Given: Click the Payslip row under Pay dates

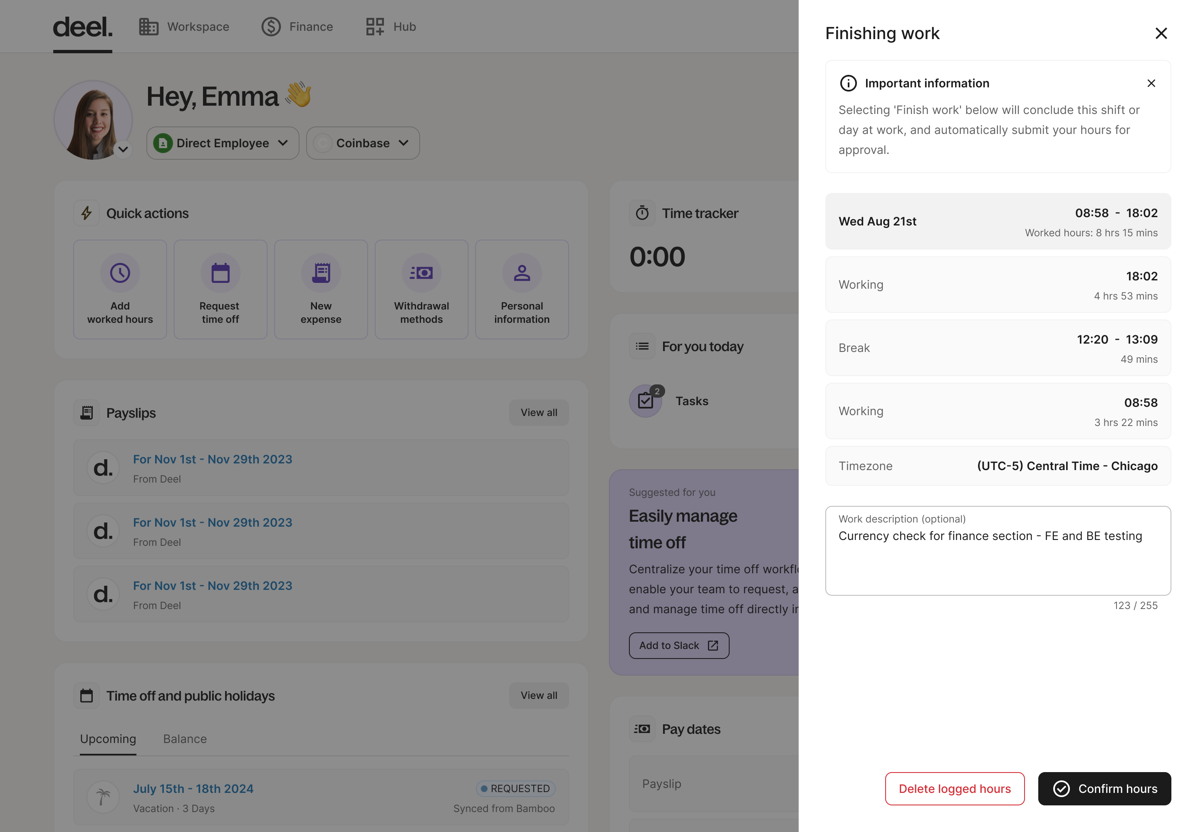Looking at the screenshot, I should pyautogui.click(x=714, y=784).
